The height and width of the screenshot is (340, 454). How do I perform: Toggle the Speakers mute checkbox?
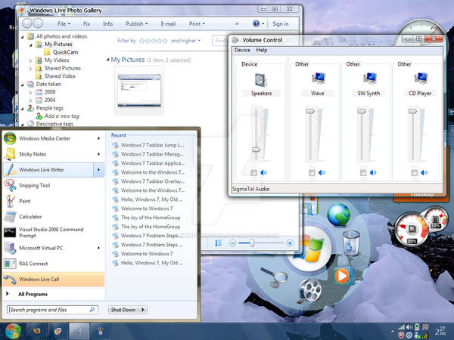(x=253, y=172)
